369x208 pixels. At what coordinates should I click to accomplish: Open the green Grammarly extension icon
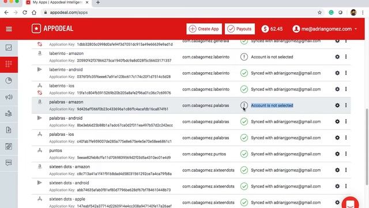coord(331,13)
